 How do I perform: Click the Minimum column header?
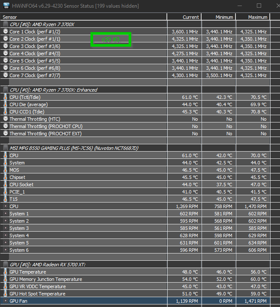pos(218,17)
